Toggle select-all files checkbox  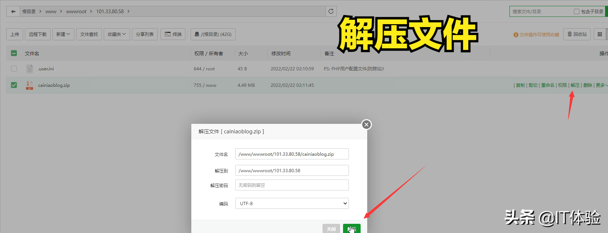coord(14,53)
